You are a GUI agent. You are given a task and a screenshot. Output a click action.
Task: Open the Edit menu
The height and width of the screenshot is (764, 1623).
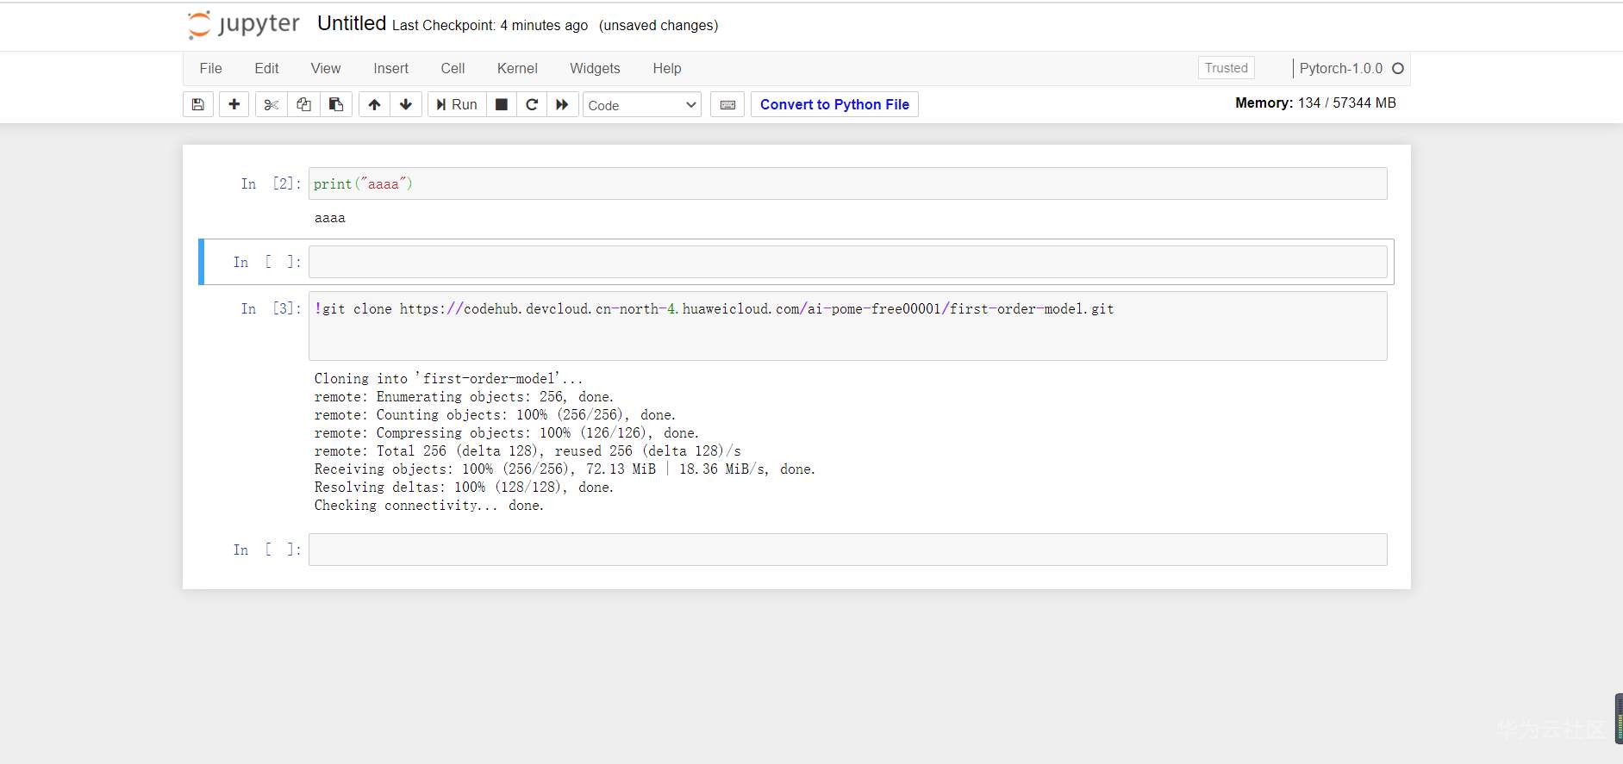click(x=266, y=68)
